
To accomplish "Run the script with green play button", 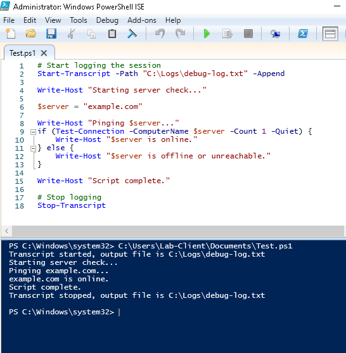I will pos(207,34).
